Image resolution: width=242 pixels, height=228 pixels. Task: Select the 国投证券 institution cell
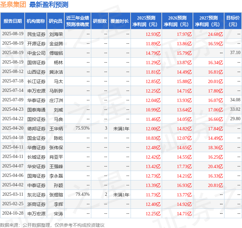tap(36, 119)
